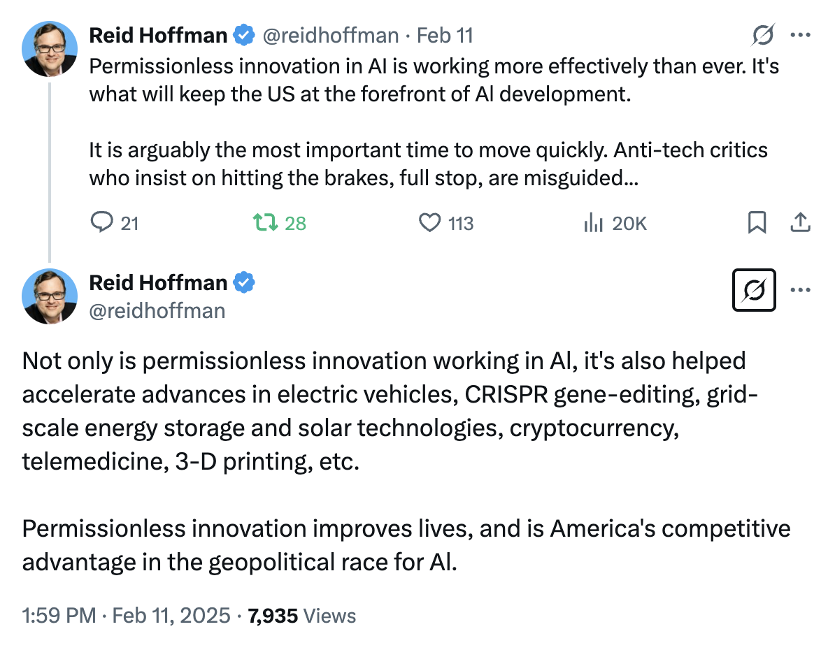Bookmark the first tweet
This screenshot has height=650, width=835.
(757, 222)
